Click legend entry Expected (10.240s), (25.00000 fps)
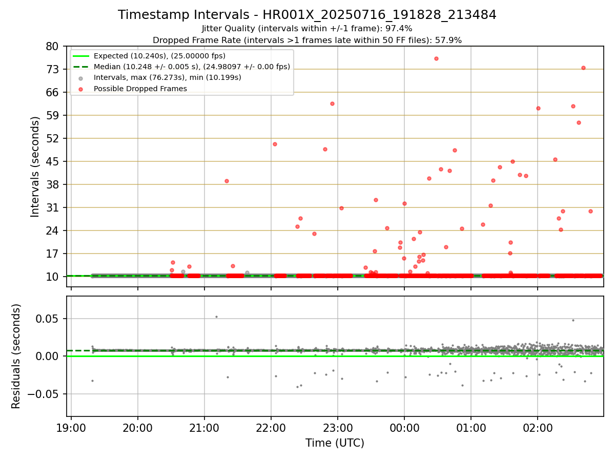 point(159,56)
